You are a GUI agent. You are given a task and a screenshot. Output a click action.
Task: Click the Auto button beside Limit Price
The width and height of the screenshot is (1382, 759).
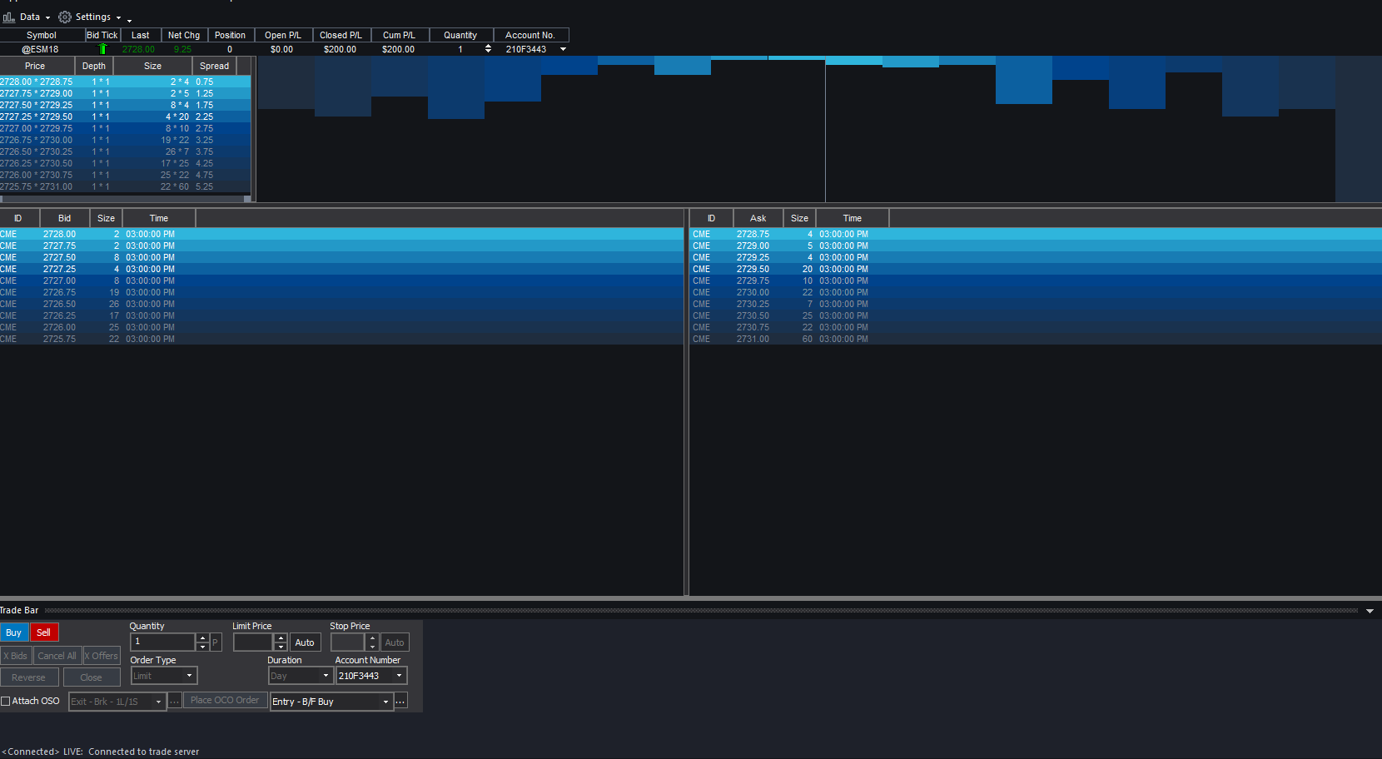(305, 642)
